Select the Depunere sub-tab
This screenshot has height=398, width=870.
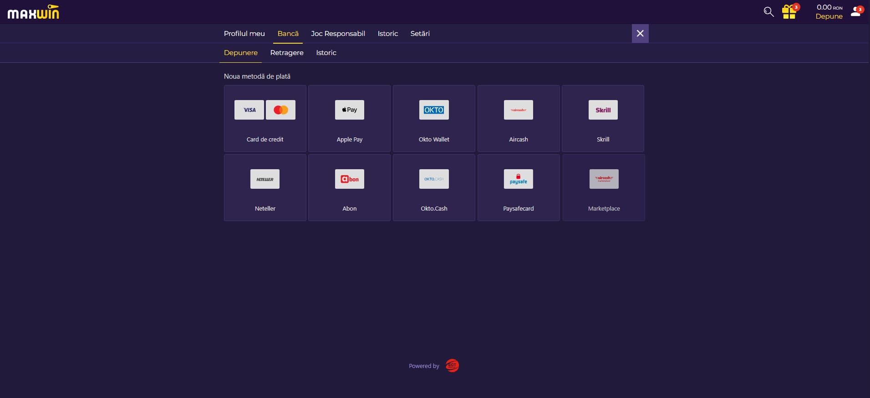tap(241, 53)
